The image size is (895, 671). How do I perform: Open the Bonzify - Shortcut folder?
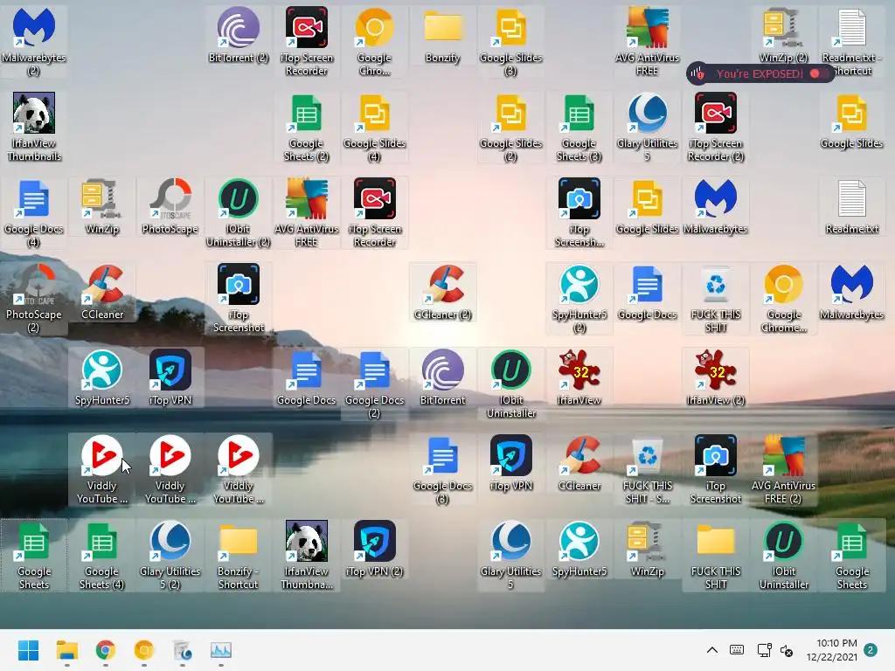click(238, 555)
